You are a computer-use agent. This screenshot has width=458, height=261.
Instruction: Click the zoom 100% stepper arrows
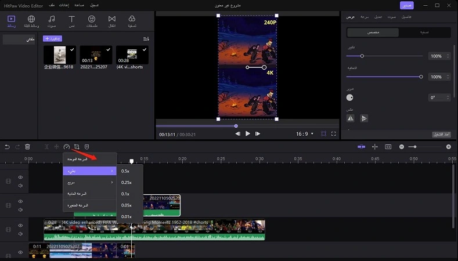448,56
